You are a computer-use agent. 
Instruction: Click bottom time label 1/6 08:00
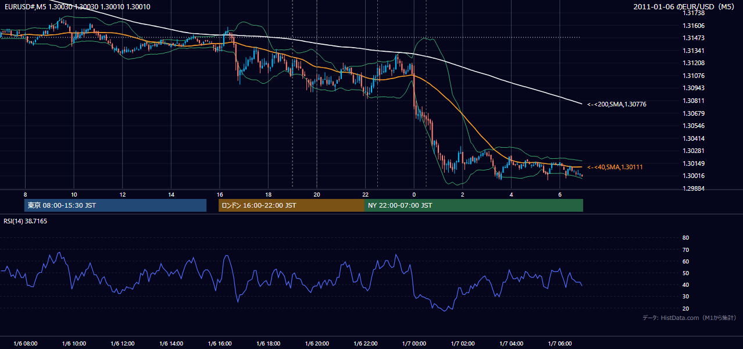click(25, 344)
